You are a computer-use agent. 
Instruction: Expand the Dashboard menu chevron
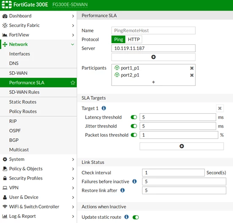(x=73, y=16)
